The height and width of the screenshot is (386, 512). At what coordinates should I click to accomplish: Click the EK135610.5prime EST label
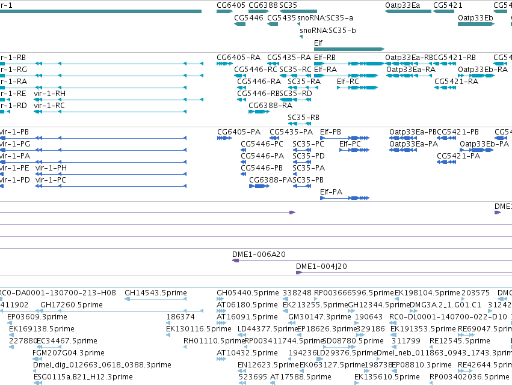387,377
